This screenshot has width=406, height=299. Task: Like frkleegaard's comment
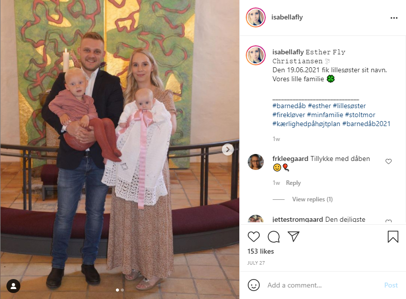pyautogui.click(x=389, y=161)
